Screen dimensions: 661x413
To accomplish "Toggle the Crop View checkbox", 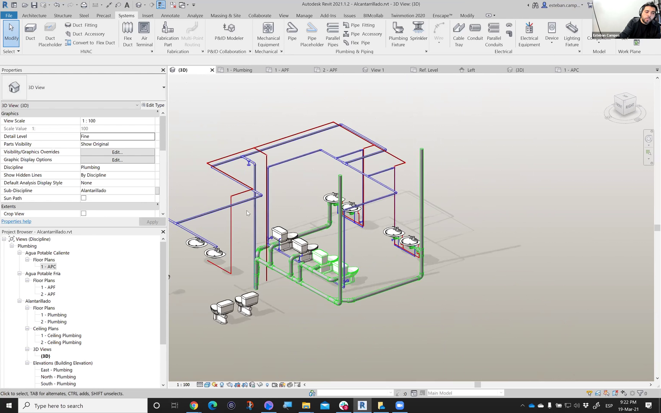I will [83, 213].
